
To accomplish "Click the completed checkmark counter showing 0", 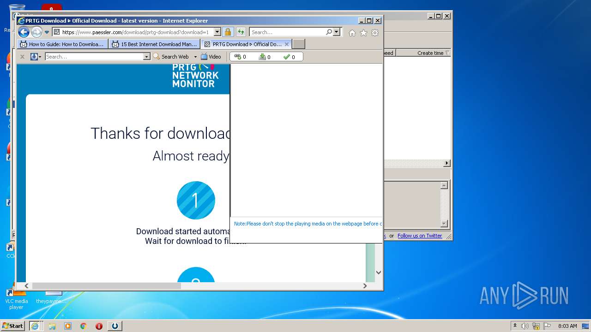I will (x=289, y=57).
